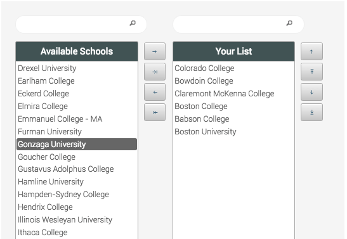Select Illinois Wesleyan University
The height and width of the screenshot is (239, 347).
click(x=77, y=220)
